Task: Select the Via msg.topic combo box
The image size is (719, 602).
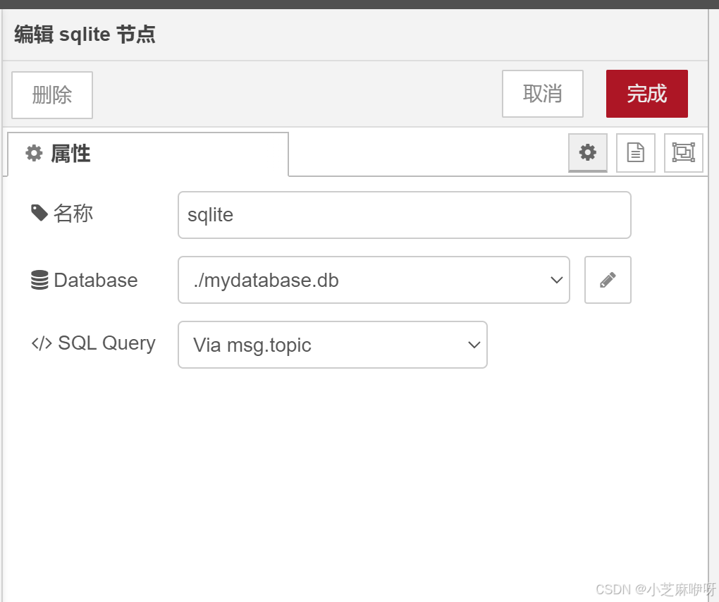Action: (332, 345)
